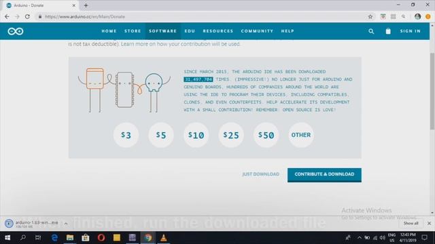Select the $10 contribution amount
The image size is (435, 244).
pyautogui.click(x=196, y=135)
